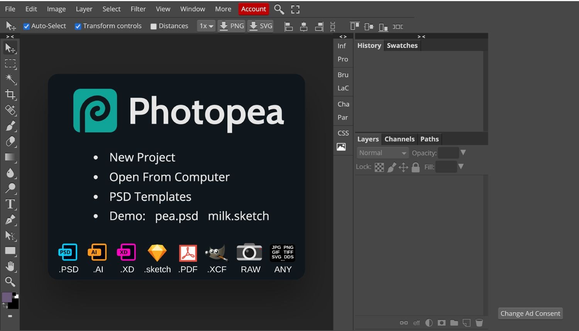This screenshot has height=331, width=579.
Task: Open the 1x export scale dropdown
Action: (x=206, y=26)
